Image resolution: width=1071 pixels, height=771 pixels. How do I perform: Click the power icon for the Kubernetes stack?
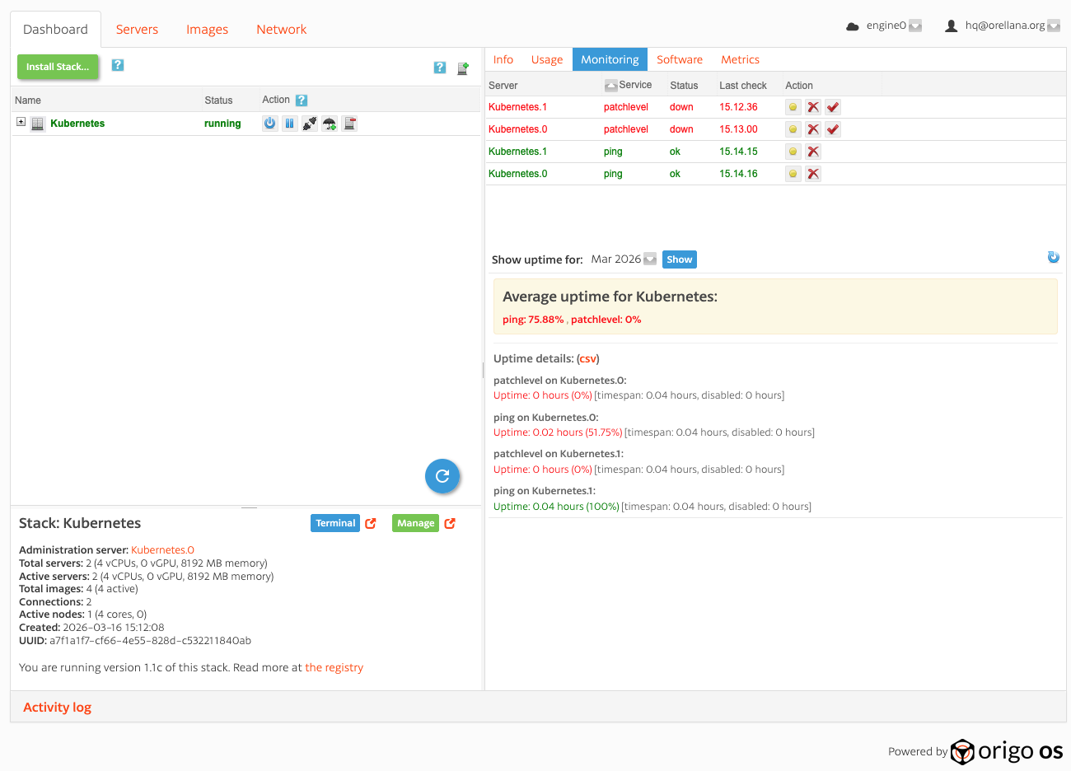pyautogui.click(x=269, y=124)
